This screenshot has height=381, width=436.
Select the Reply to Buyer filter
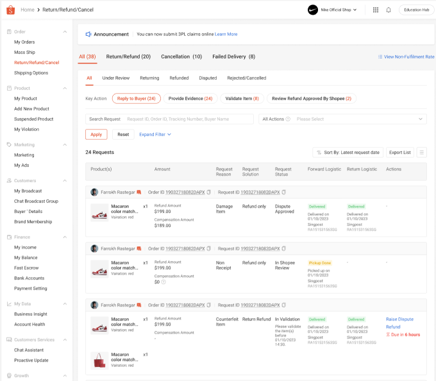137,98
